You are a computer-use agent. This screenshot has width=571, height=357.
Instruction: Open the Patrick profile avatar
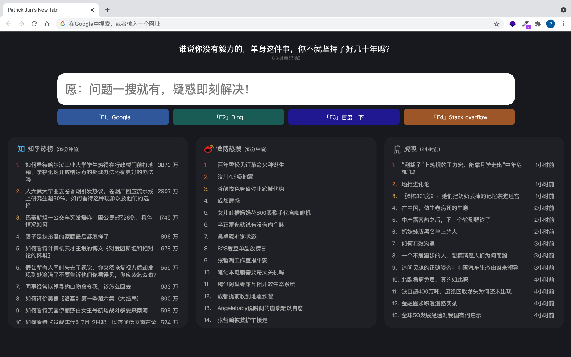(x=550, y=24)
